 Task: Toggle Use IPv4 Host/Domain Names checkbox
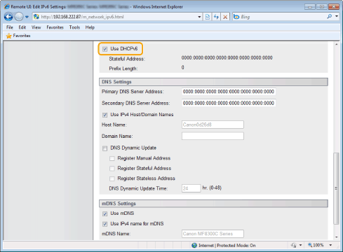pyautogui.click(x=105, y=115)
